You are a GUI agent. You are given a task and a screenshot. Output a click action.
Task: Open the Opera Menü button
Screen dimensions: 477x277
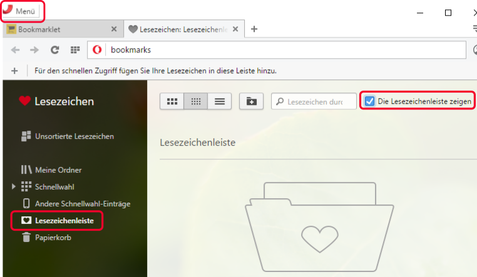[21, 11]
